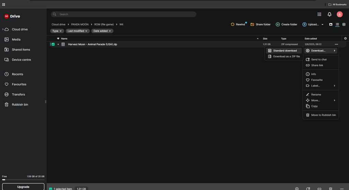Go to Cloud drive breadcrumb
This screenshot has width=349, height=190.
[59, 24]
